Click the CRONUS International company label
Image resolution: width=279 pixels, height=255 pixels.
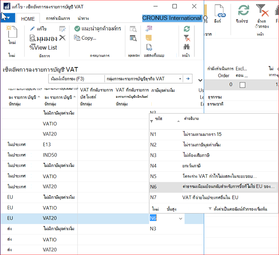pyautogui.click(x=172, y=18)
